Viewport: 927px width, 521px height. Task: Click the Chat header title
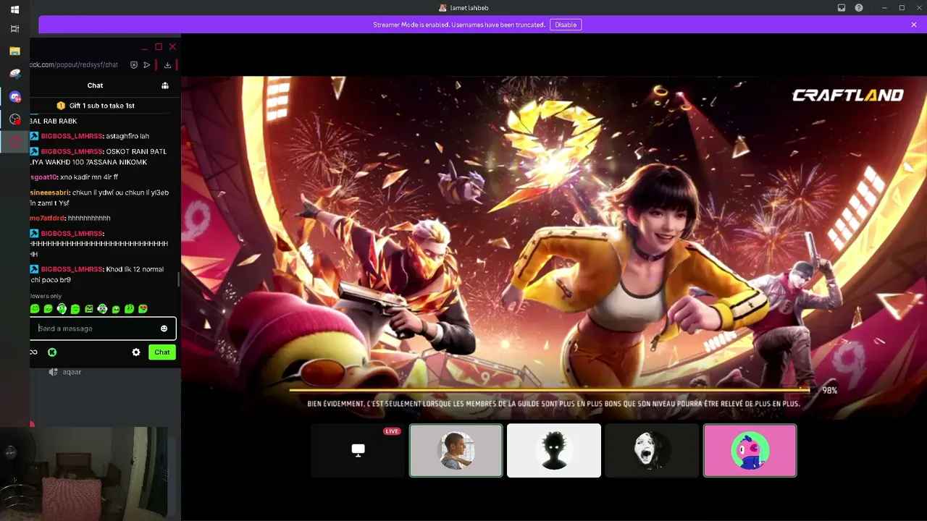pyautogui.click(x=96, y=85)
